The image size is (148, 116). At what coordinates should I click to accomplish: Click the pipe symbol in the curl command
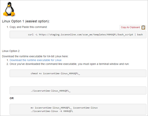[x=135, y=35]
